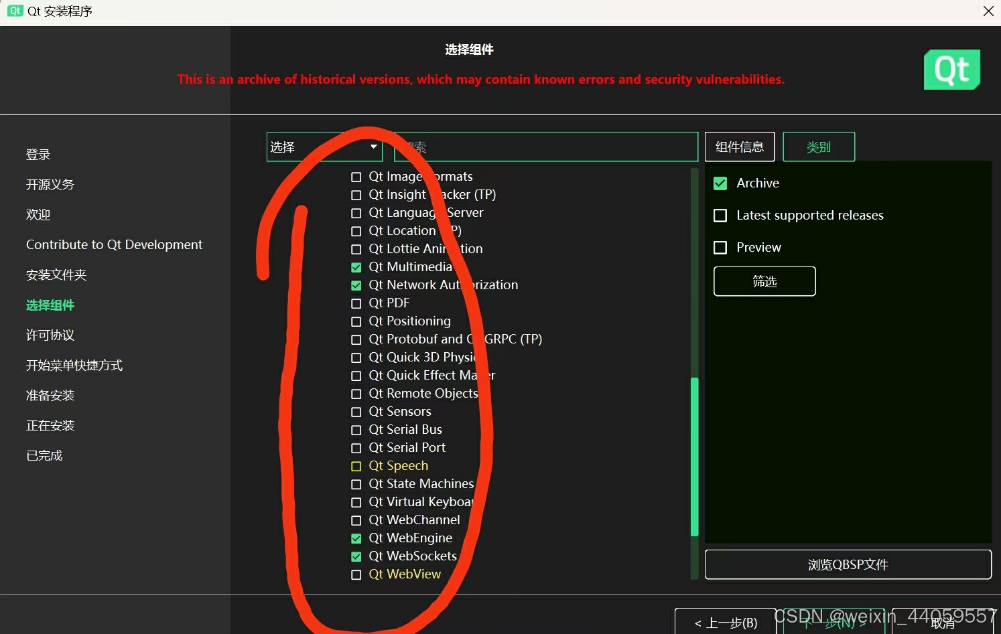
Task: Click the component list scrollbar
Action: coord(695,455)
